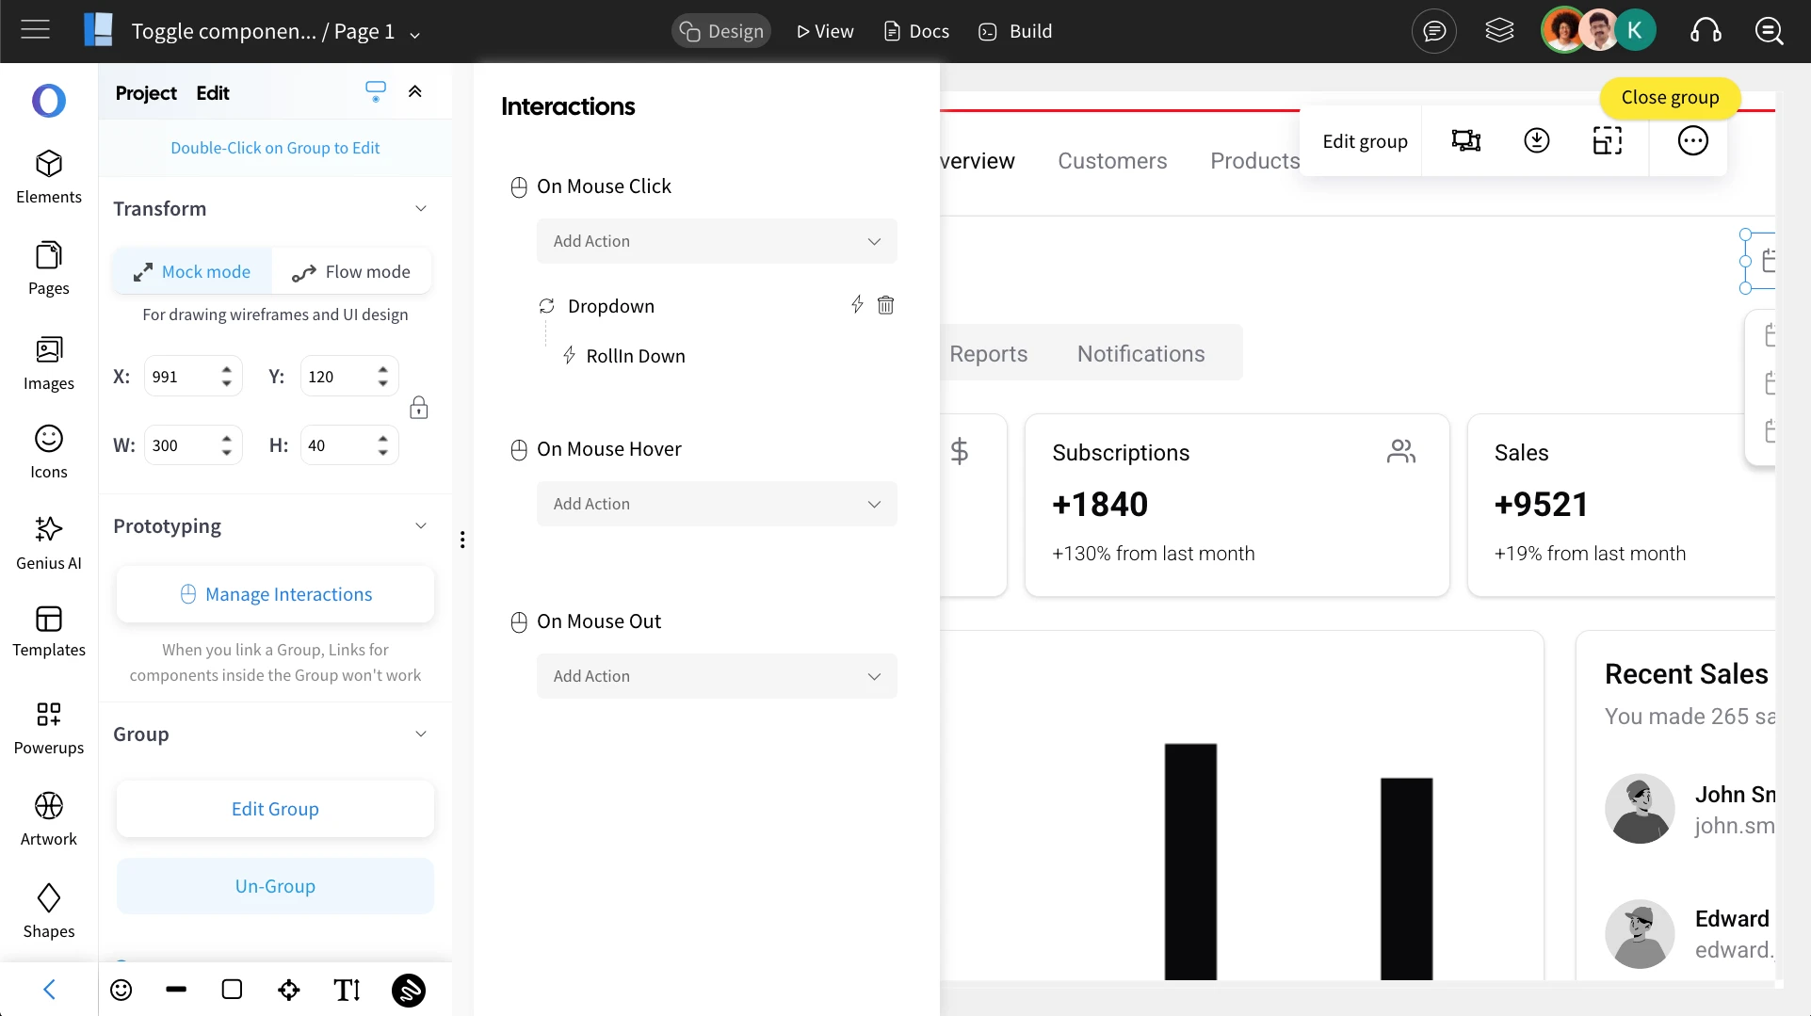Click the app logo next to project title

(98, 30)
